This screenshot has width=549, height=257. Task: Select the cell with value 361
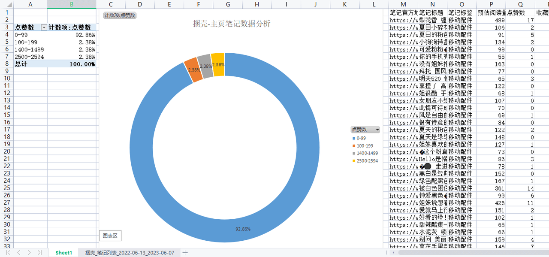(491, 188)
